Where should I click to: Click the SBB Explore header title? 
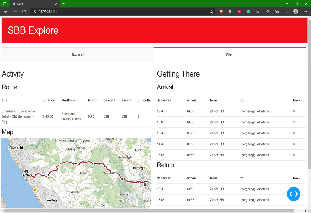tap(33, 30)
